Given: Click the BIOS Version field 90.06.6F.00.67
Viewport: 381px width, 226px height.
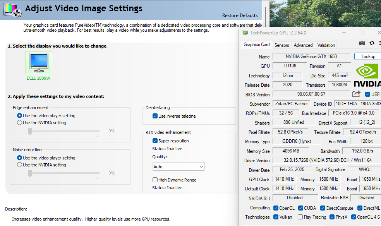Looking at the screenshot, I should [311, 94].
